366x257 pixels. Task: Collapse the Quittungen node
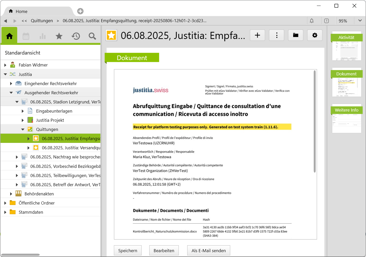tap(23, 129)
